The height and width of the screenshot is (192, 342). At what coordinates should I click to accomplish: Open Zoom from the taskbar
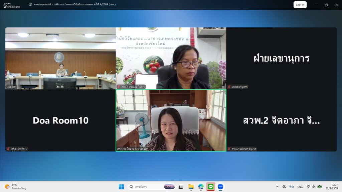220,187
